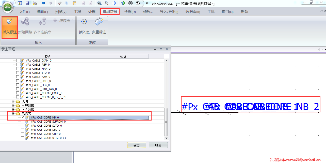326x163 pixels.
Task: Select the #Px_CABLE_HAR_TAG_0 row
Action: point(41,89)
